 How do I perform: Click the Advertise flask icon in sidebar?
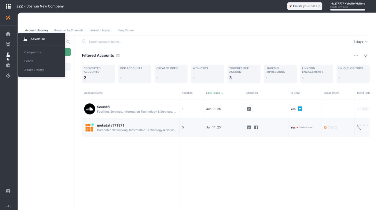click(x=8, y=55)
